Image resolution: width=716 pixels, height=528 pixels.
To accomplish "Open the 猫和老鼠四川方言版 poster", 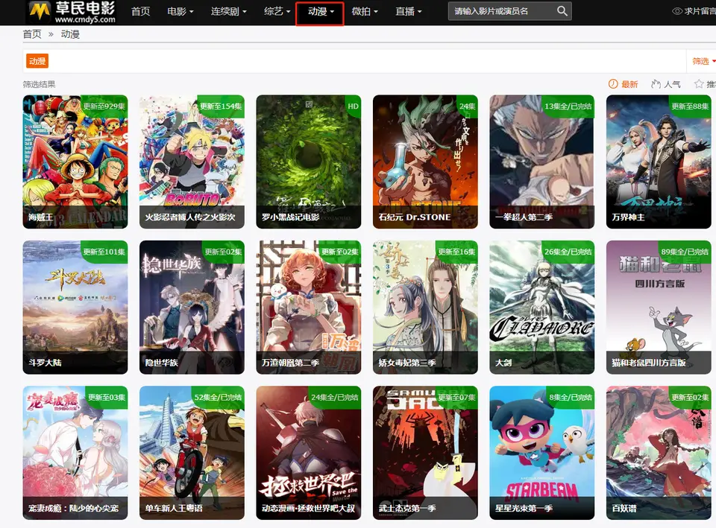I will tap(659, 308).
